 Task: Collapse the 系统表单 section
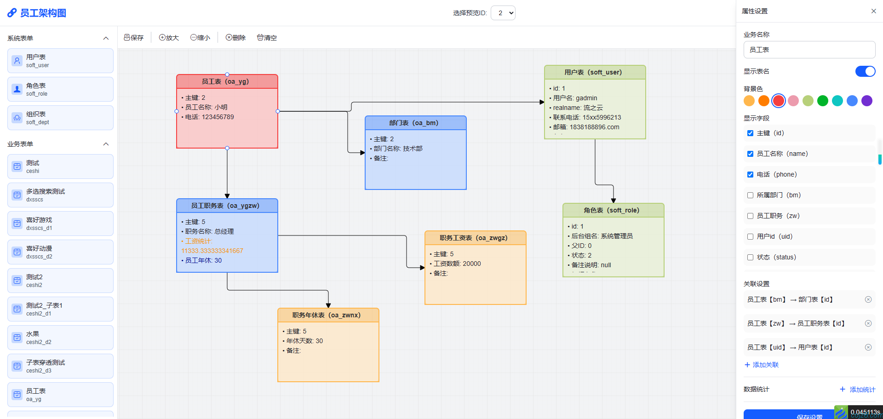106,38
